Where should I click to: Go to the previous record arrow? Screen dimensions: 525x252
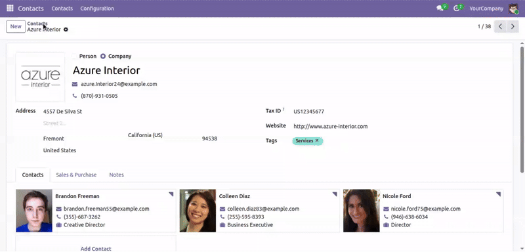(x=500, y=26)
